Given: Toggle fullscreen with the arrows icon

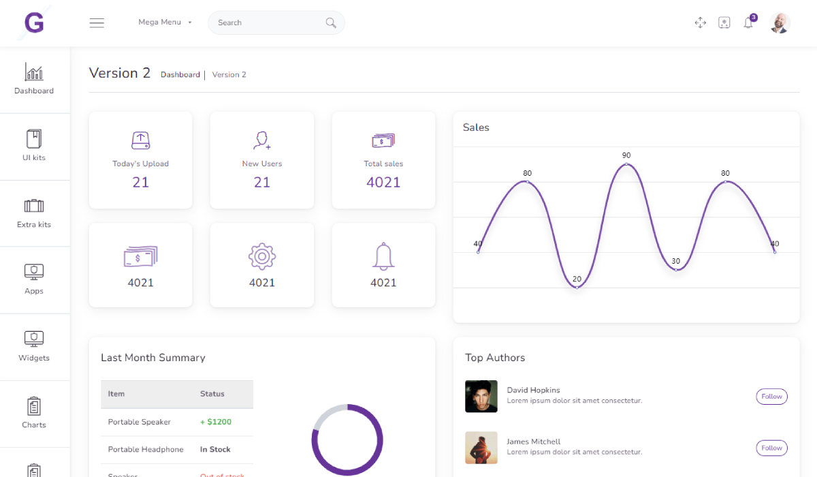Looking at the screenshot, I should coord(700,22).
